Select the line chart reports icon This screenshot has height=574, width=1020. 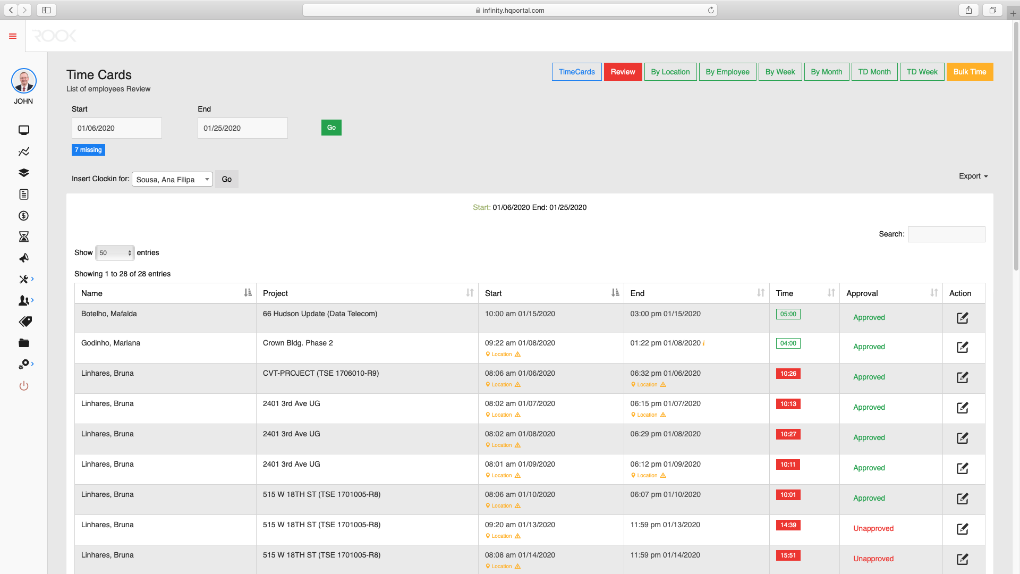coord(23,151)
